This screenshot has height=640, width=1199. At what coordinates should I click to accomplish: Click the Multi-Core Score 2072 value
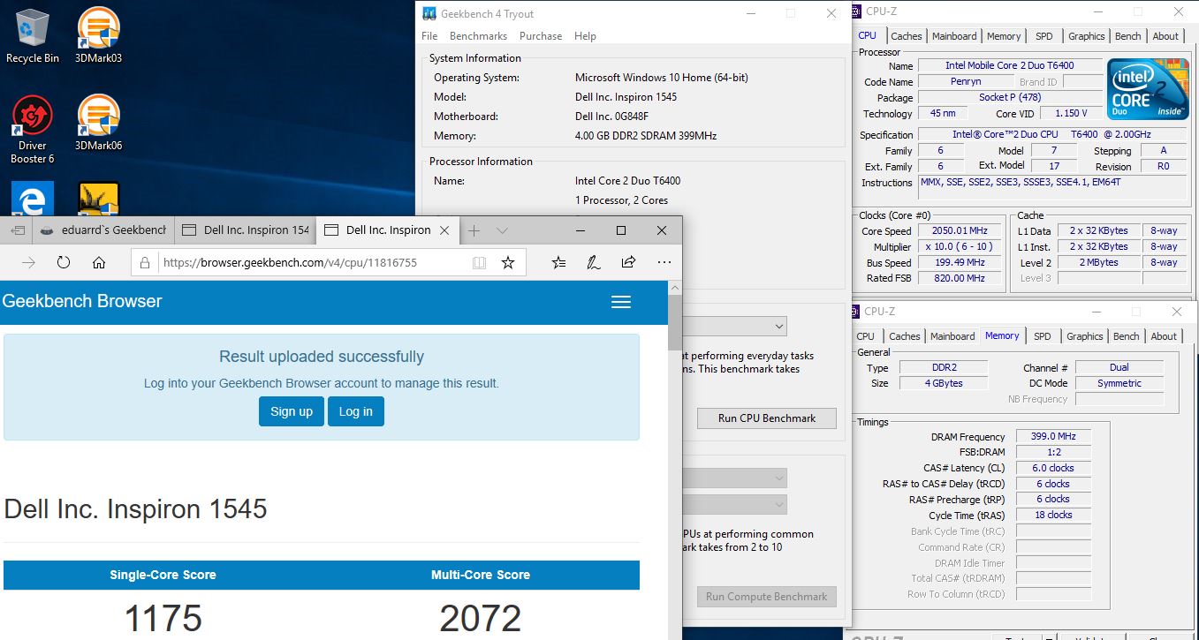[x=481, y=619]
